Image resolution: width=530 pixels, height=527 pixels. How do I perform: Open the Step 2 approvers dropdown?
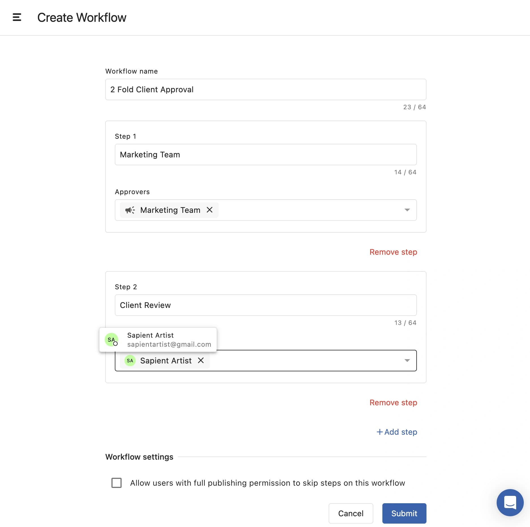[x=407, y=361]
